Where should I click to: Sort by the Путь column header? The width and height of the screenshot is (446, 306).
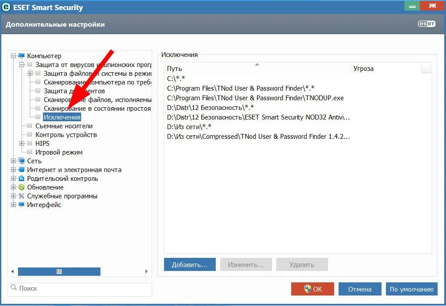[257, 68]
